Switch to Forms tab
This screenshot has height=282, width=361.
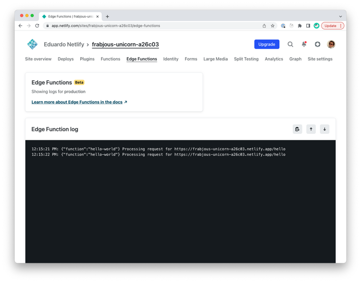tap(191, 59)
